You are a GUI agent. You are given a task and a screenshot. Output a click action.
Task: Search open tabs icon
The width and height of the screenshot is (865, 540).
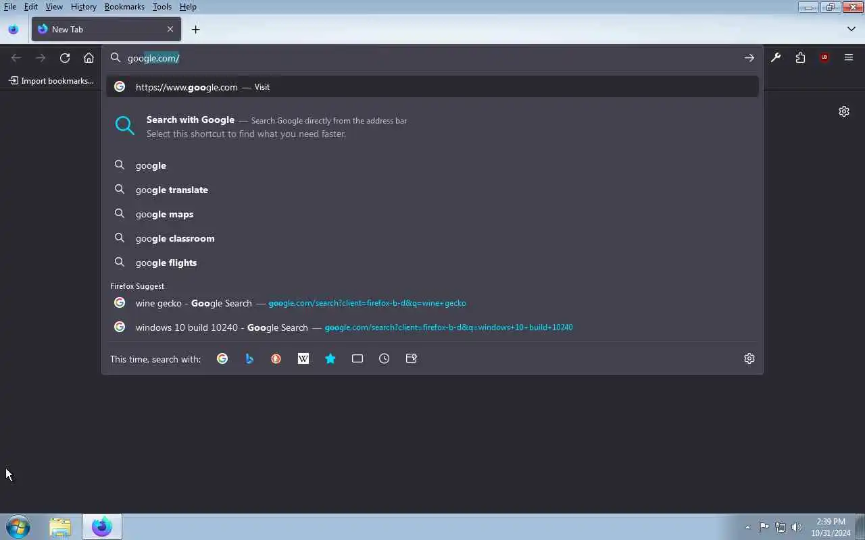click(x=357, y=358)
